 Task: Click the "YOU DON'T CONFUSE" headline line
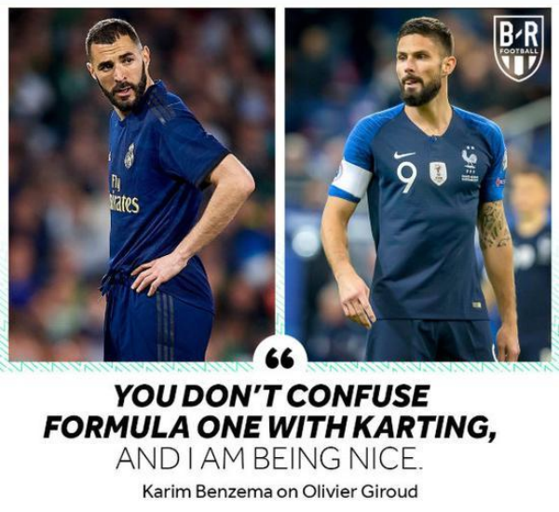(x=272, y=396)
